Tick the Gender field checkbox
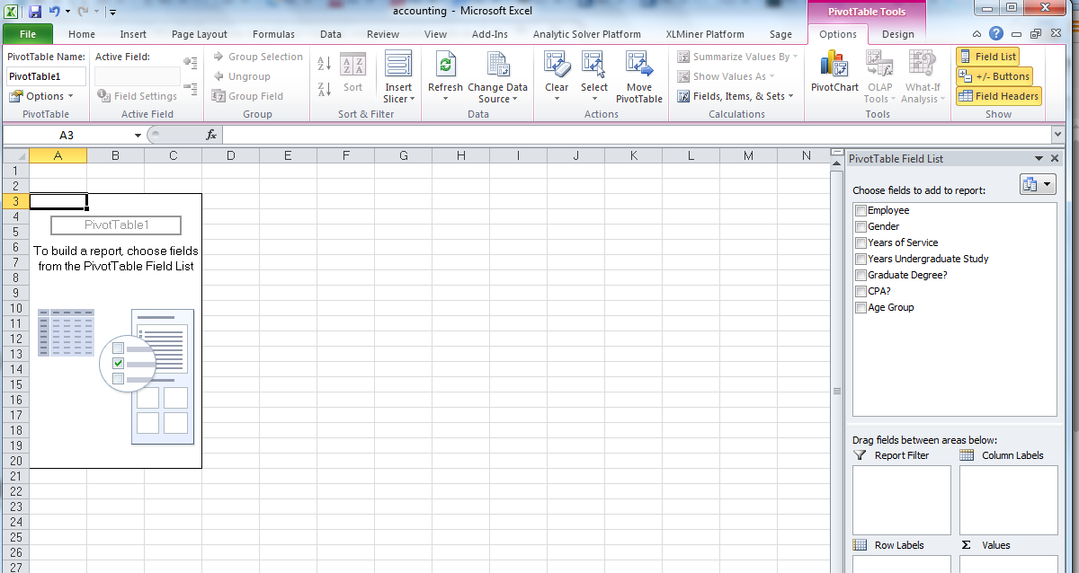The width and height of the screenshot is (1079, 573). click(x=861, y=227)
